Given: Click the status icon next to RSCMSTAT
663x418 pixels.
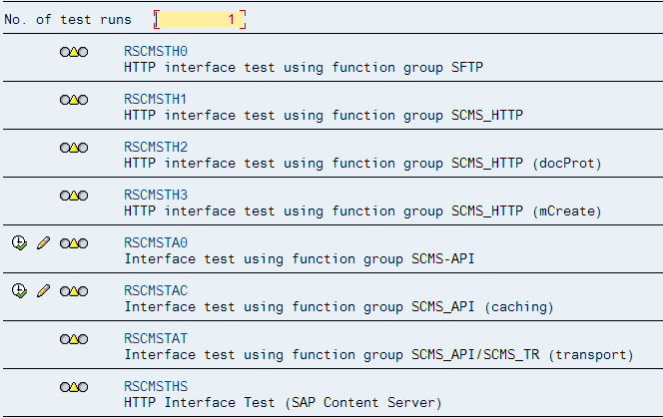Looking at the screenshot, I should [74, 339].
